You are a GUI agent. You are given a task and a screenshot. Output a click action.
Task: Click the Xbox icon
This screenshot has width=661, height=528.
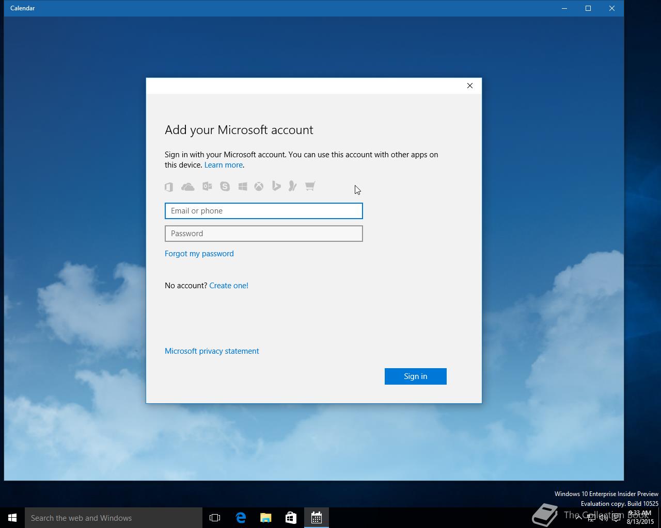coord(259,186)
